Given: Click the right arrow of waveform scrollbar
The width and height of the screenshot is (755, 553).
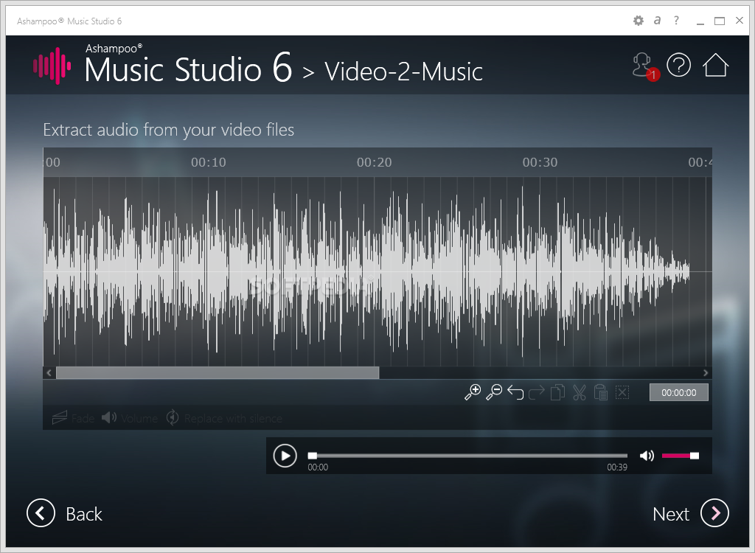Looking at the screenshot, I should (706, 372).
